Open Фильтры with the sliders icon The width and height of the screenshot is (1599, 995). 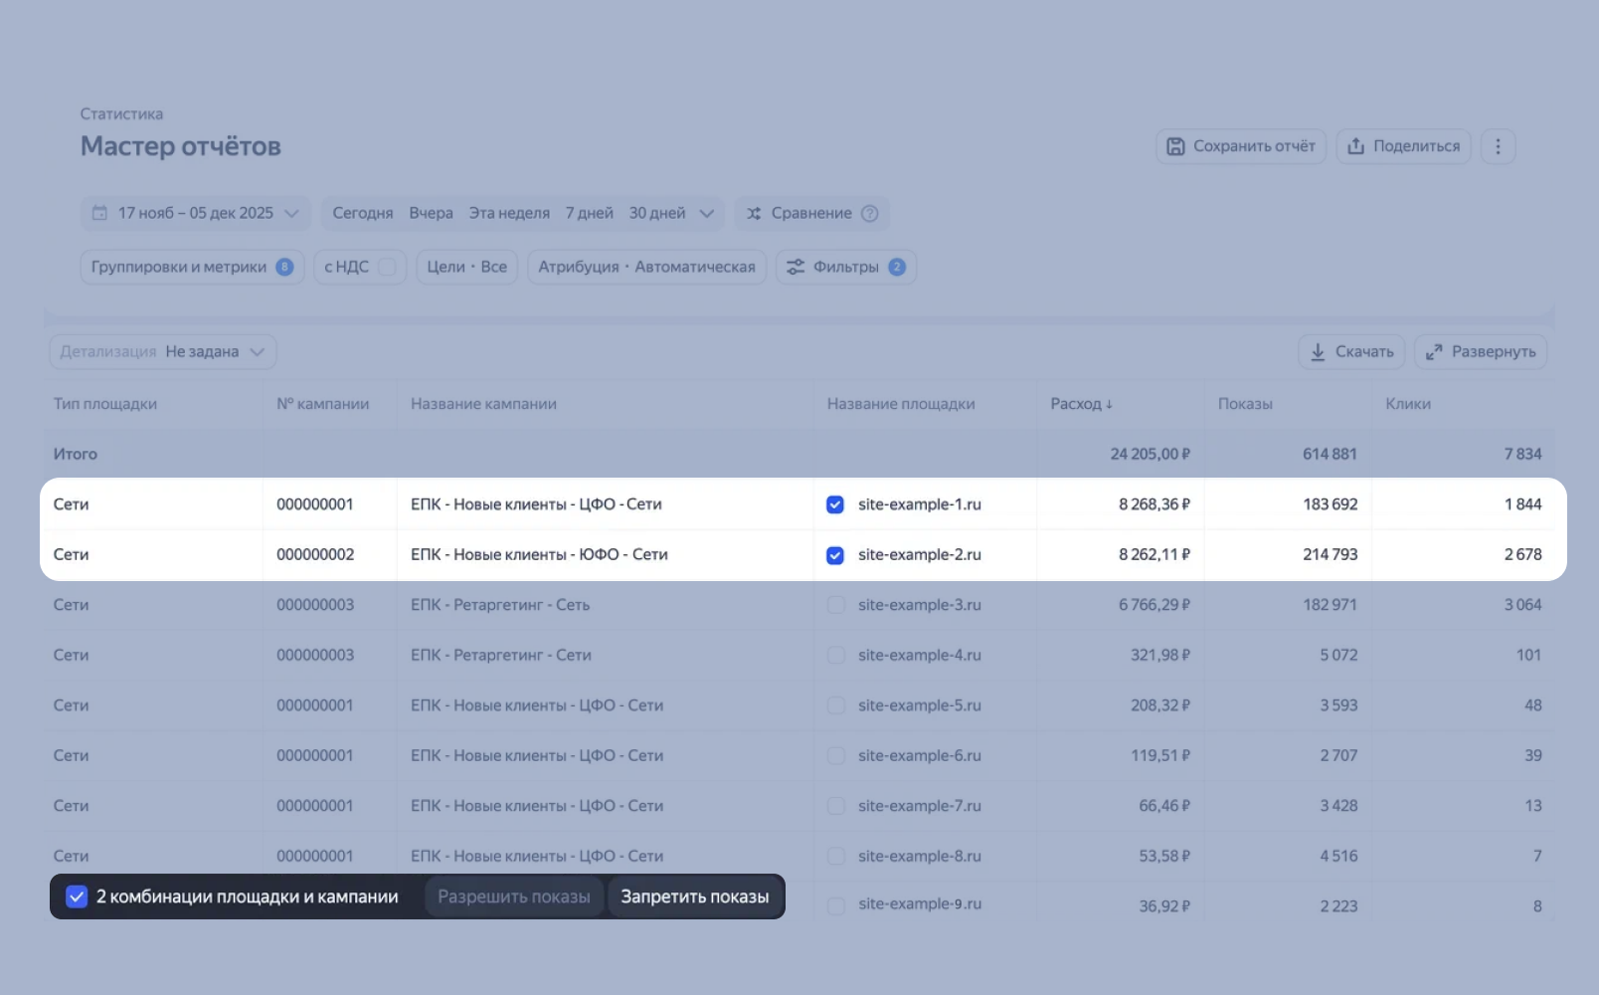point(845,267)
